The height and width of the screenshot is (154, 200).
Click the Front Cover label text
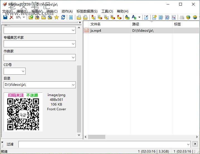[57, 109]
